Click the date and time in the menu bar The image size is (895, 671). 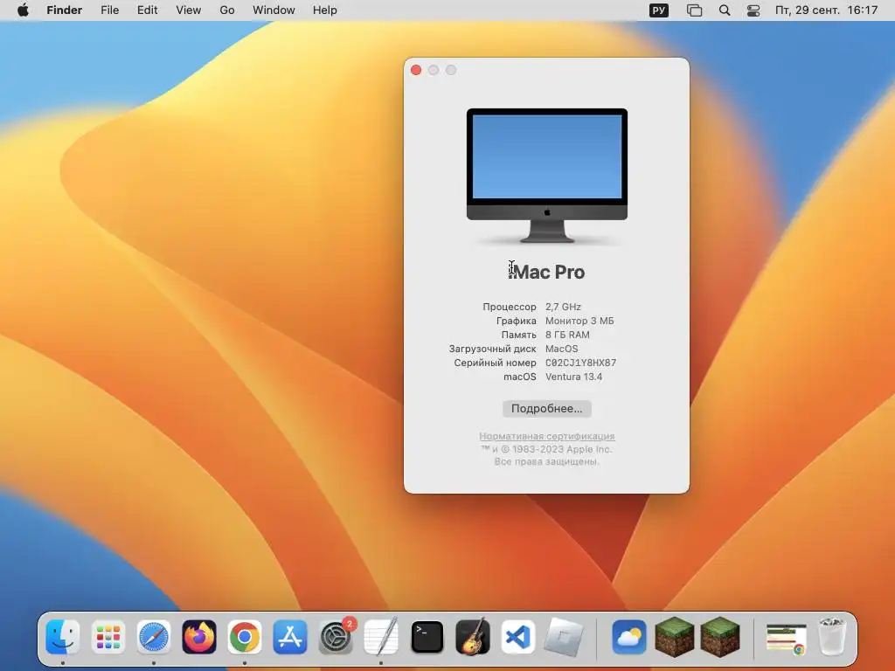[826, 10]
